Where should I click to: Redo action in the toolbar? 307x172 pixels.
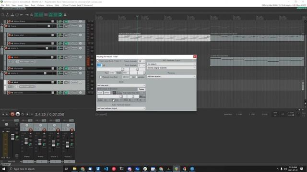point(27,15)
